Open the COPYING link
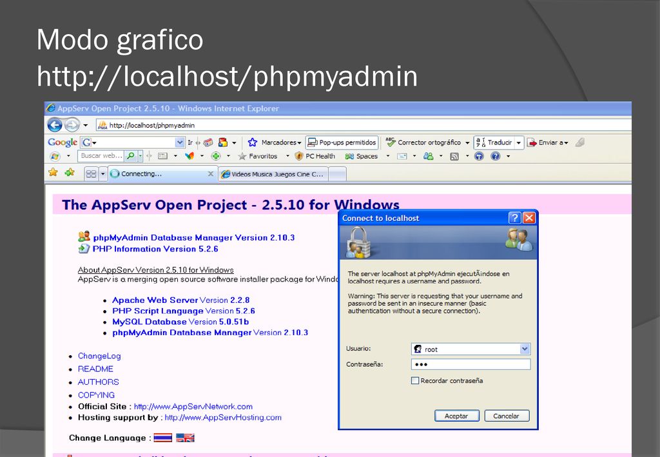 click(x=96, y=395)
